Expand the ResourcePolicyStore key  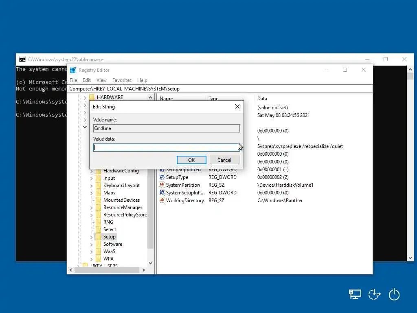pos(92,215)
